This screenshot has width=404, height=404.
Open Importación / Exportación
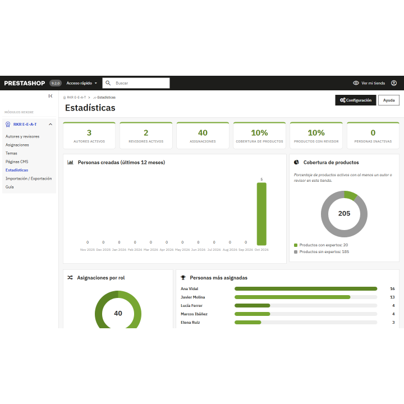(29, 178)
